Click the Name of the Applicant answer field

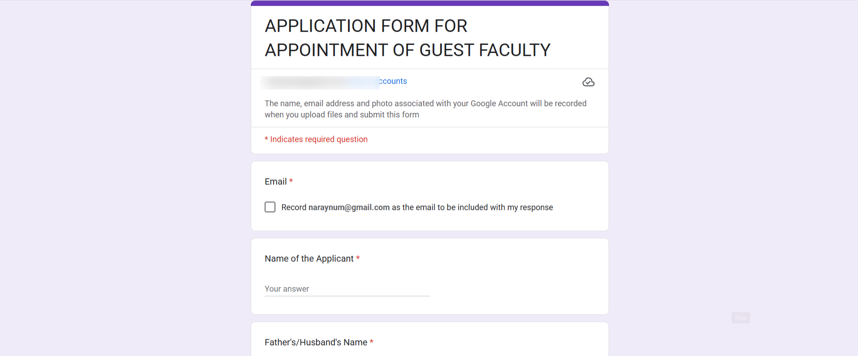(x=347, y=289)
